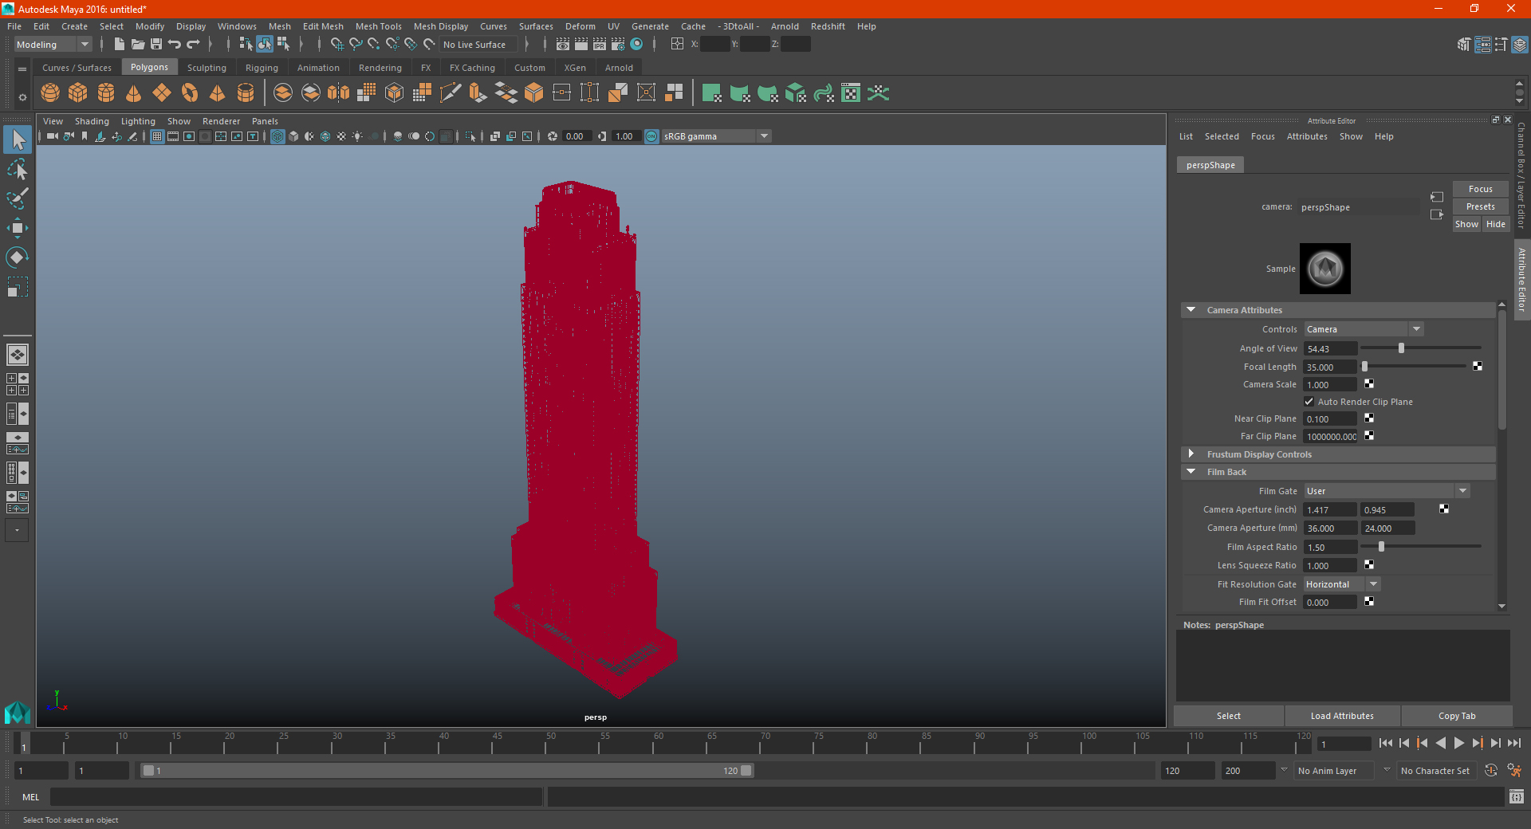The height and width of the screenshot is (829, 1531).
Task: Switch to the Rigging shelf tab
Action: 262,68
